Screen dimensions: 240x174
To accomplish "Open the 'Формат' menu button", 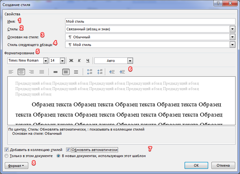I will 16,166.
